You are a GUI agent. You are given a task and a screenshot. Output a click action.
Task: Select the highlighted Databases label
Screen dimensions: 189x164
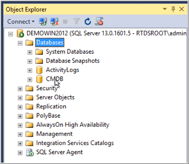[x=50, y=43]
